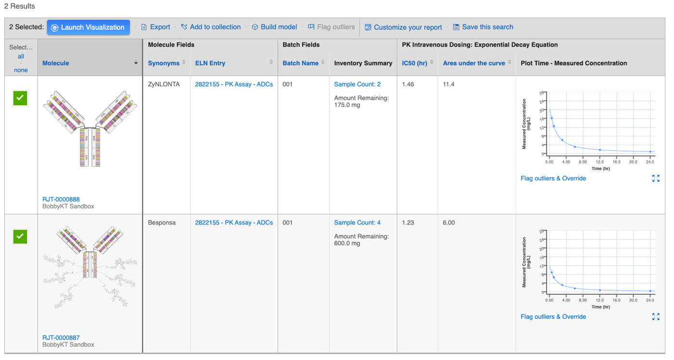Image resolution: width=674 pixels, height=360 pixels.
Task: Open the Molecule column dropdown arrow
Action: pyautogui.click(x=136, y=63)
